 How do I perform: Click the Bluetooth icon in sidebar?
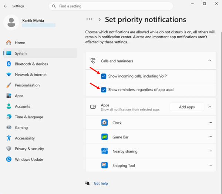click(9, 64)
